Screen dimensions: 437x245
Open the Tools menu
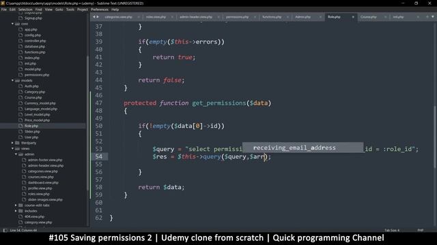[70, 10]
